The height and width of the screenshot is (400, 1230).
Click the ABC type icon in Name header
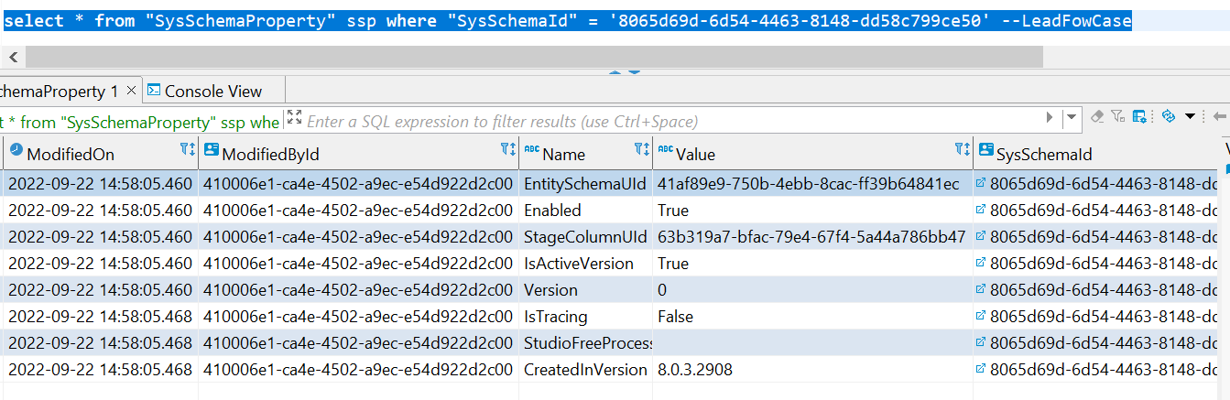coord(532,149)
